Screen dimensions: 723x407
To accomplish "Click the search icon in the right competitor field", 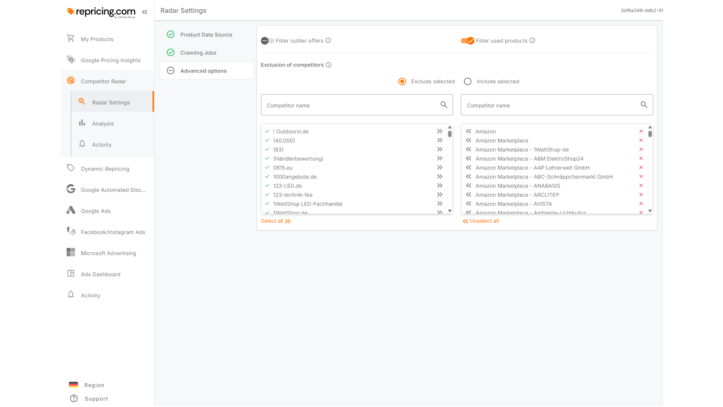I will (644, 105).
